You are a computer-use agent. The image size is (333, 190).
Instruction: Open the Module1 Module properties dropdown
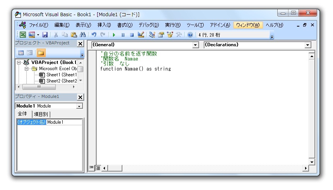pyautogui.click(x=79, y=106)
